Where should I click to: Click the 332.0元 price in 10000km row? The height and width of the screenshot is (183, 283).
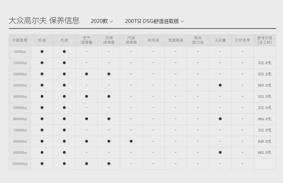pos(265,63)
